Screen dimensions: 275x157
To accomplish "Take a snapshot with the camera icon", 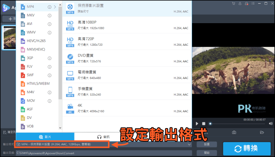I will [x=234, y=132].
